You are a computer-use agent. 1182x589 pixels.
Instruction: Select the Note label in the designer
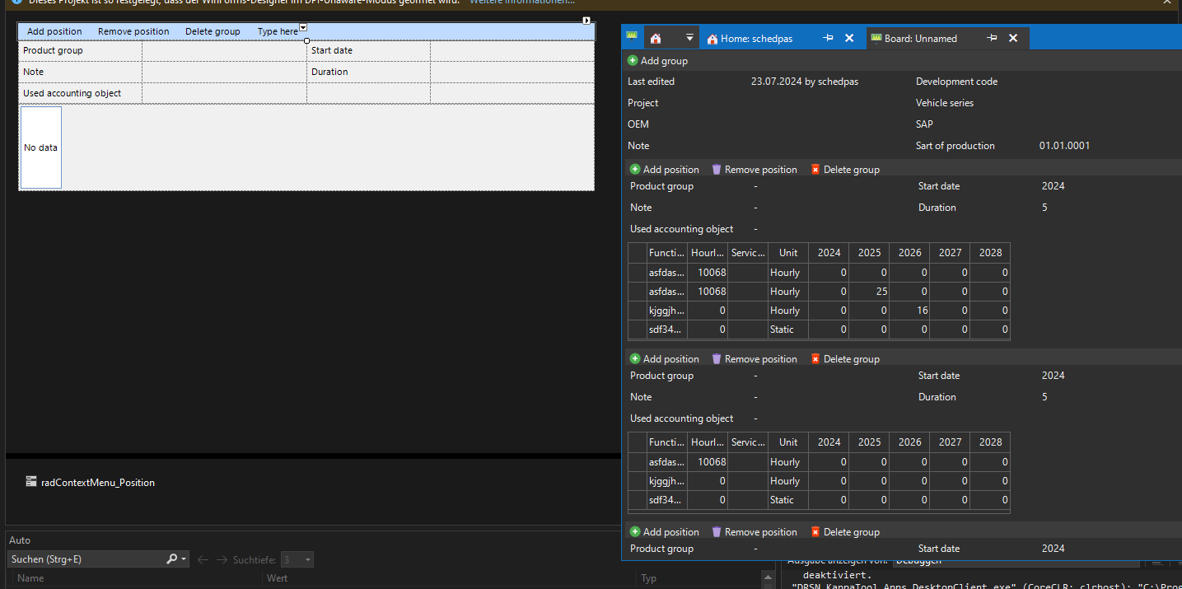pyautogui.click(x=33, y=72)
